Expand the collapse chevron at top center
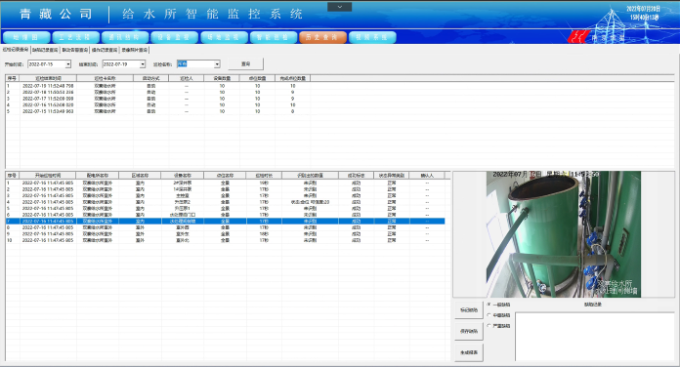Image resolution: width=680 pixels, height=367 pixels. click(x=340, y=7)
